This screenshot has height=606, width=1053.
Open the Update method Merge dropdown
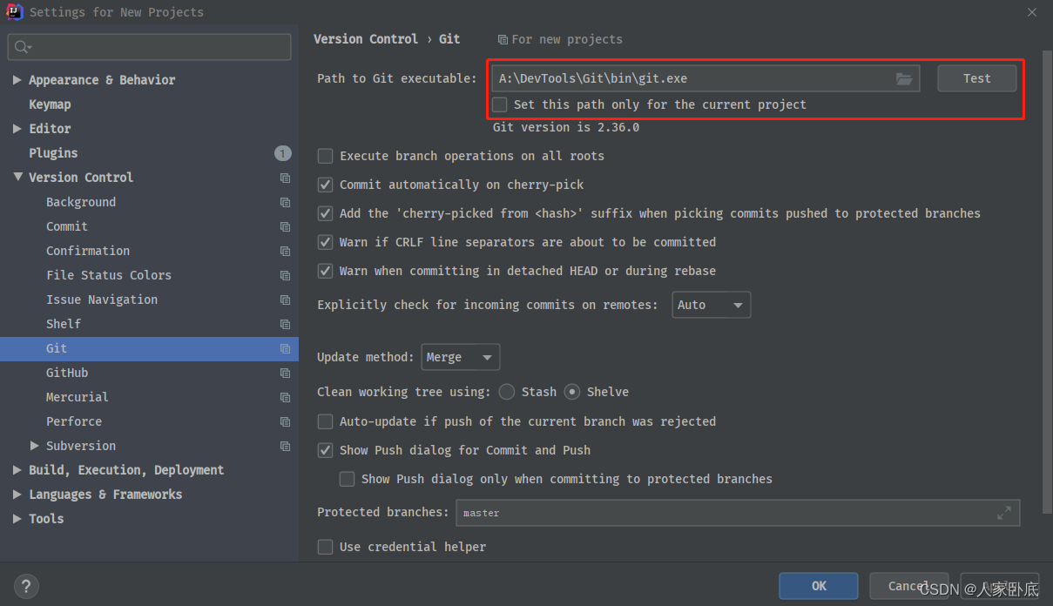[461, 357]
